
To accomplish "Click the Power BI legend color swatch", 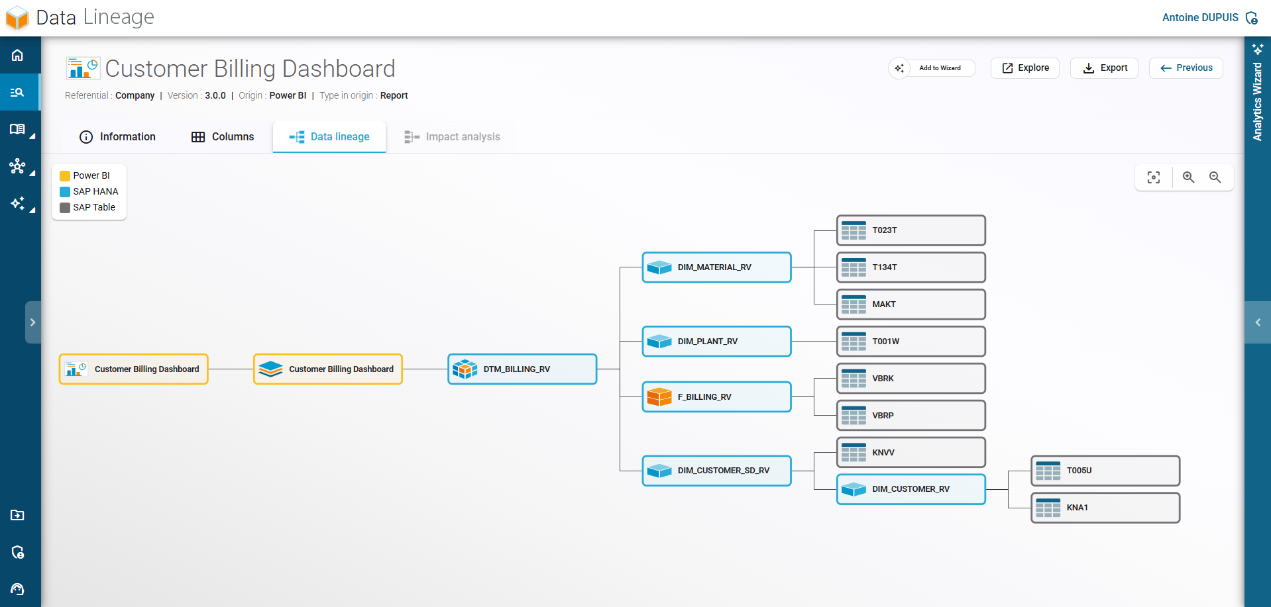I will pyautogui.click(x=65, y=176).
